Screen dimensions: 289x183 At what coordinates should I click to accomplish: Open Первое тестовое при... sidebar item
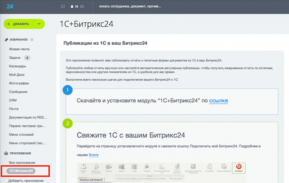[x=27, y=126]
